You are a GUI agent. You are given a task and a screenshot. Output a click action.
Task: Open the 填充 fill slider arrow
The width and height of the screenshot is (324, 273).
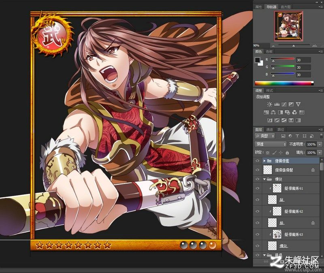click(320, 153)
